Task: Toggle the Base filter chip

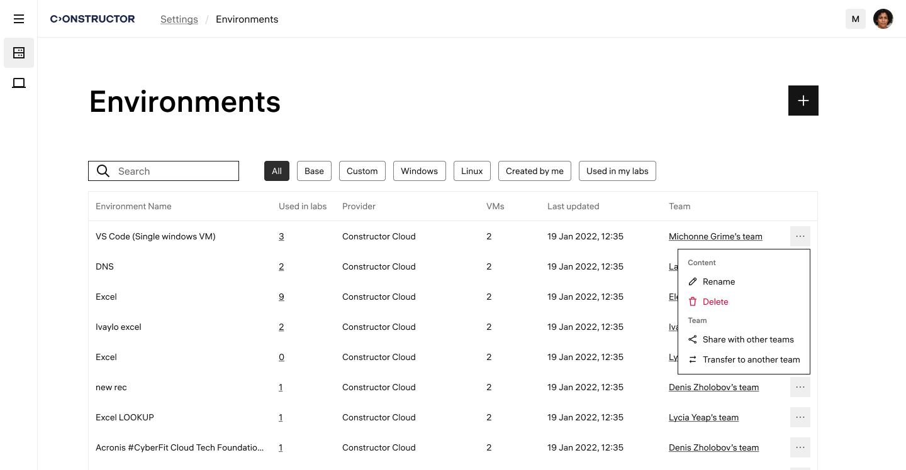Action: coord(314,171)
